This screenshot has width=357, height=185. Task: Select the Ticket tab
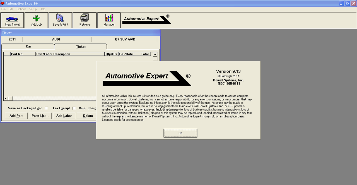click(81, 47)
